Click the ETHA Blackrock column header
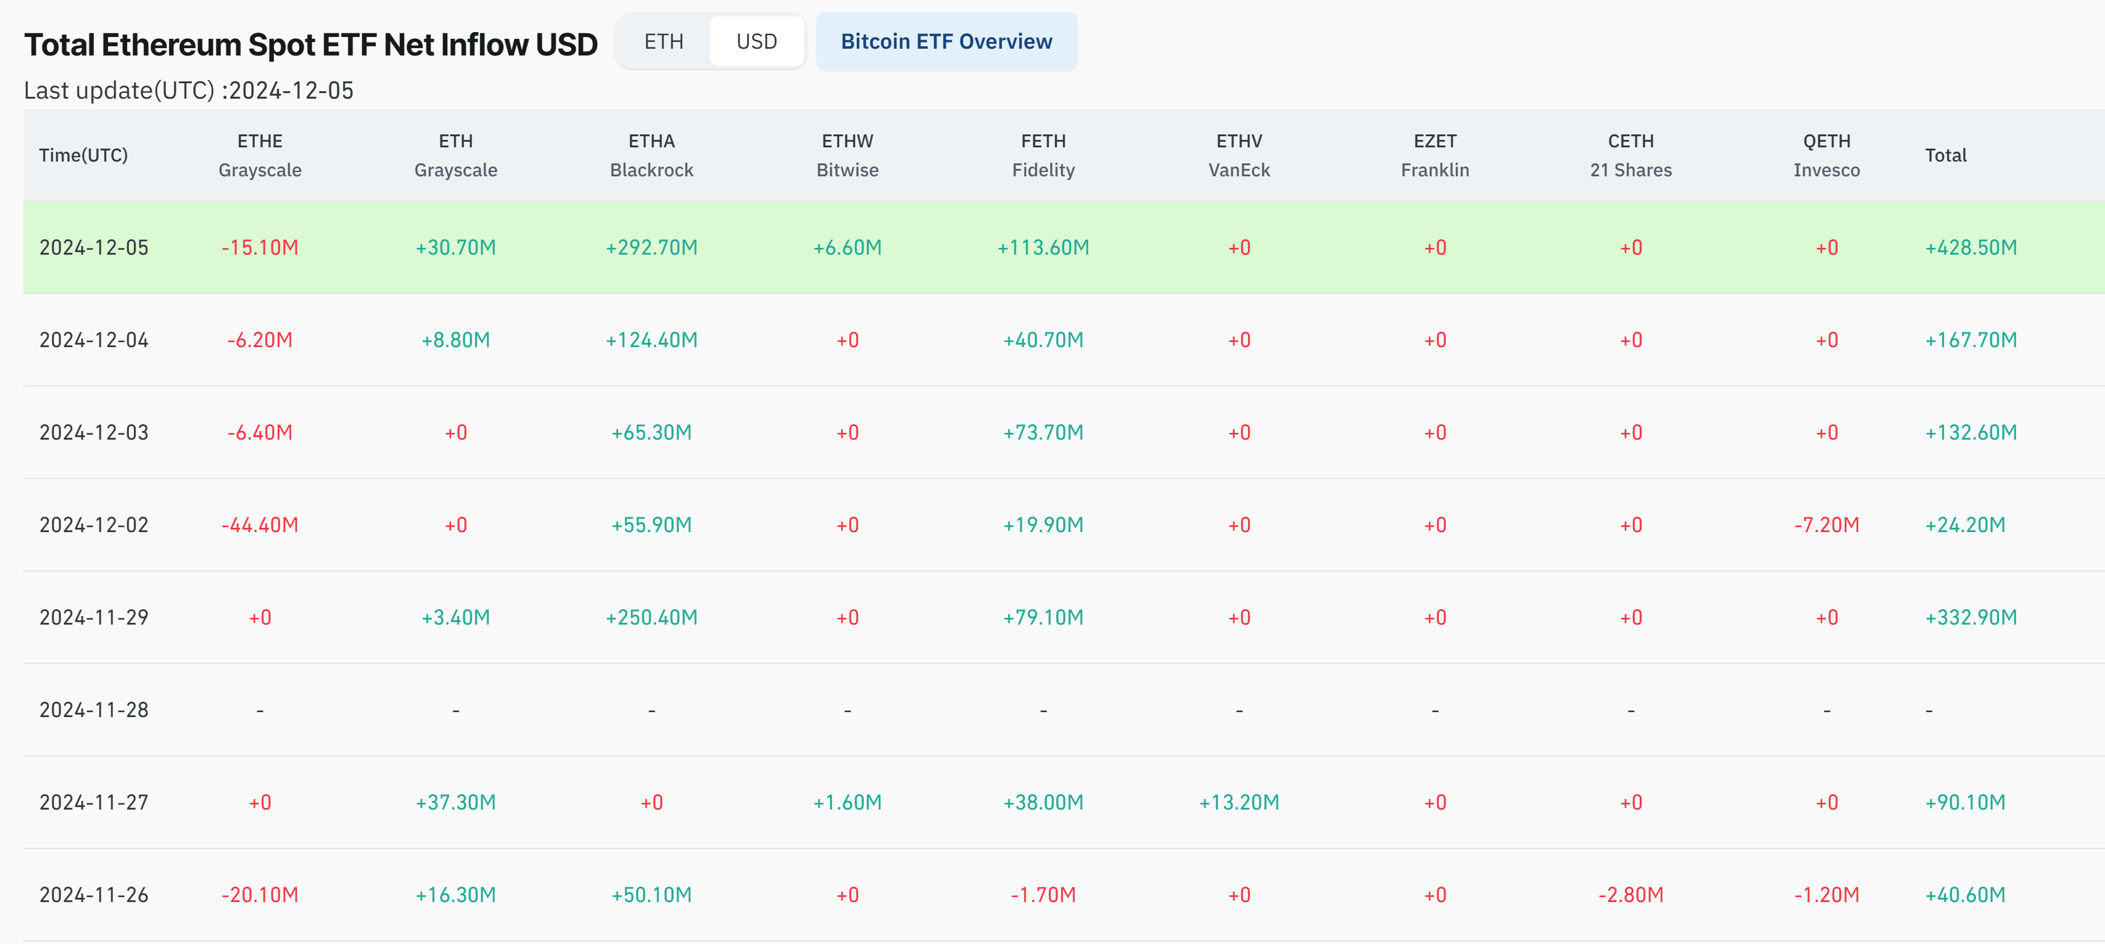 pos(651,155)
